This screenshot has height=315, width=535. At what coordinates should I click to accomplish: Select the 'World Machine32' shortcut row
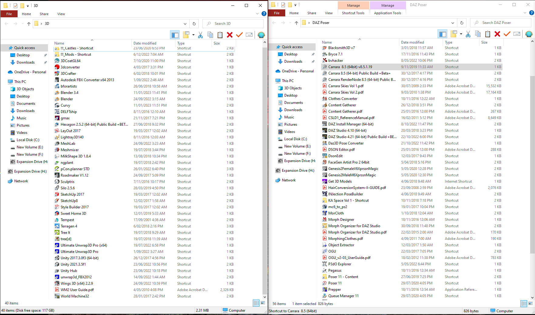click(x=144, y=296)
